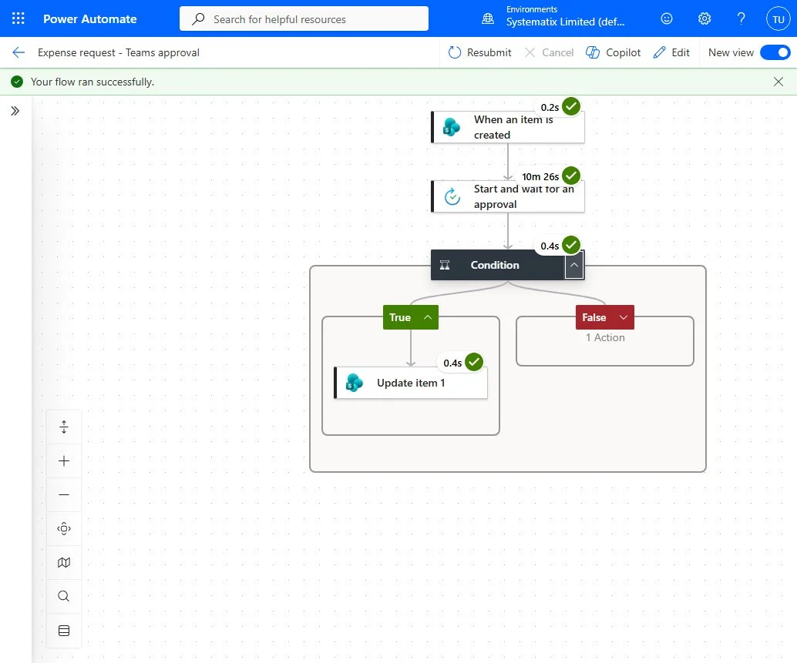Zoom out on the canvas with minus
797x663 pixels.
pos(64,495)
